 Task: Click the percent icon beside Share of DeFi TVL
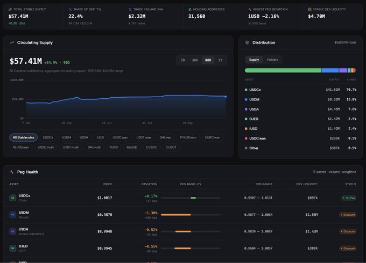click(70, 9)
